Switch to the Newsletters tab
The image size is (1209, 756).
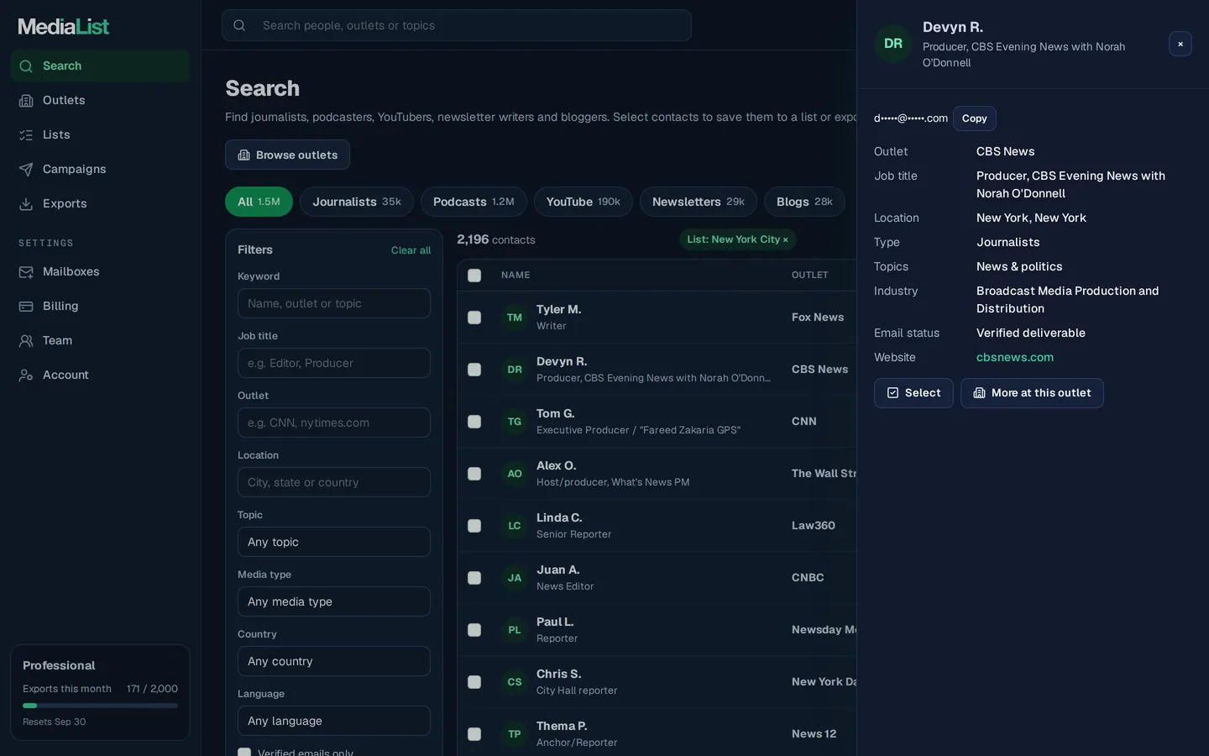699,202
